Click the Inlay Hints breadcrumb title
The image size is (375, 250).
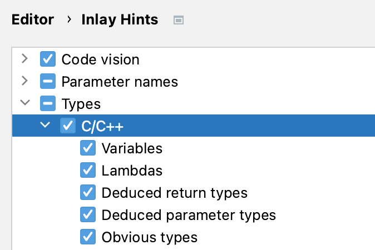pos(120,20)
